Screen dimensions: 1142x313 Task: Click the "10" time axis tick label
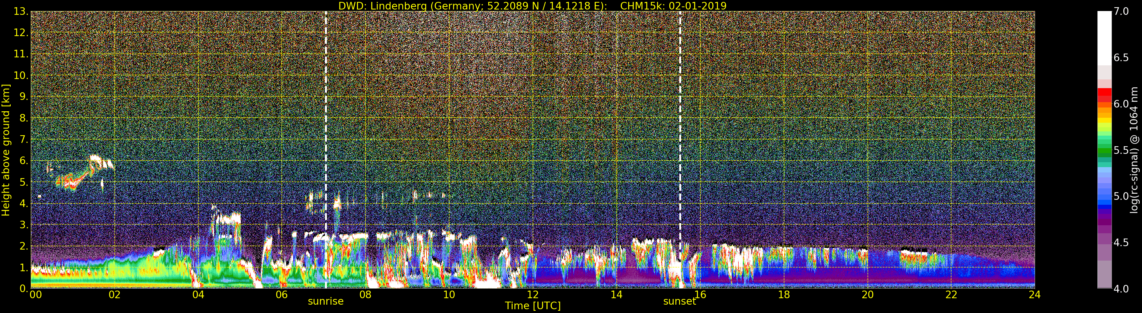(x=449, y=295)
